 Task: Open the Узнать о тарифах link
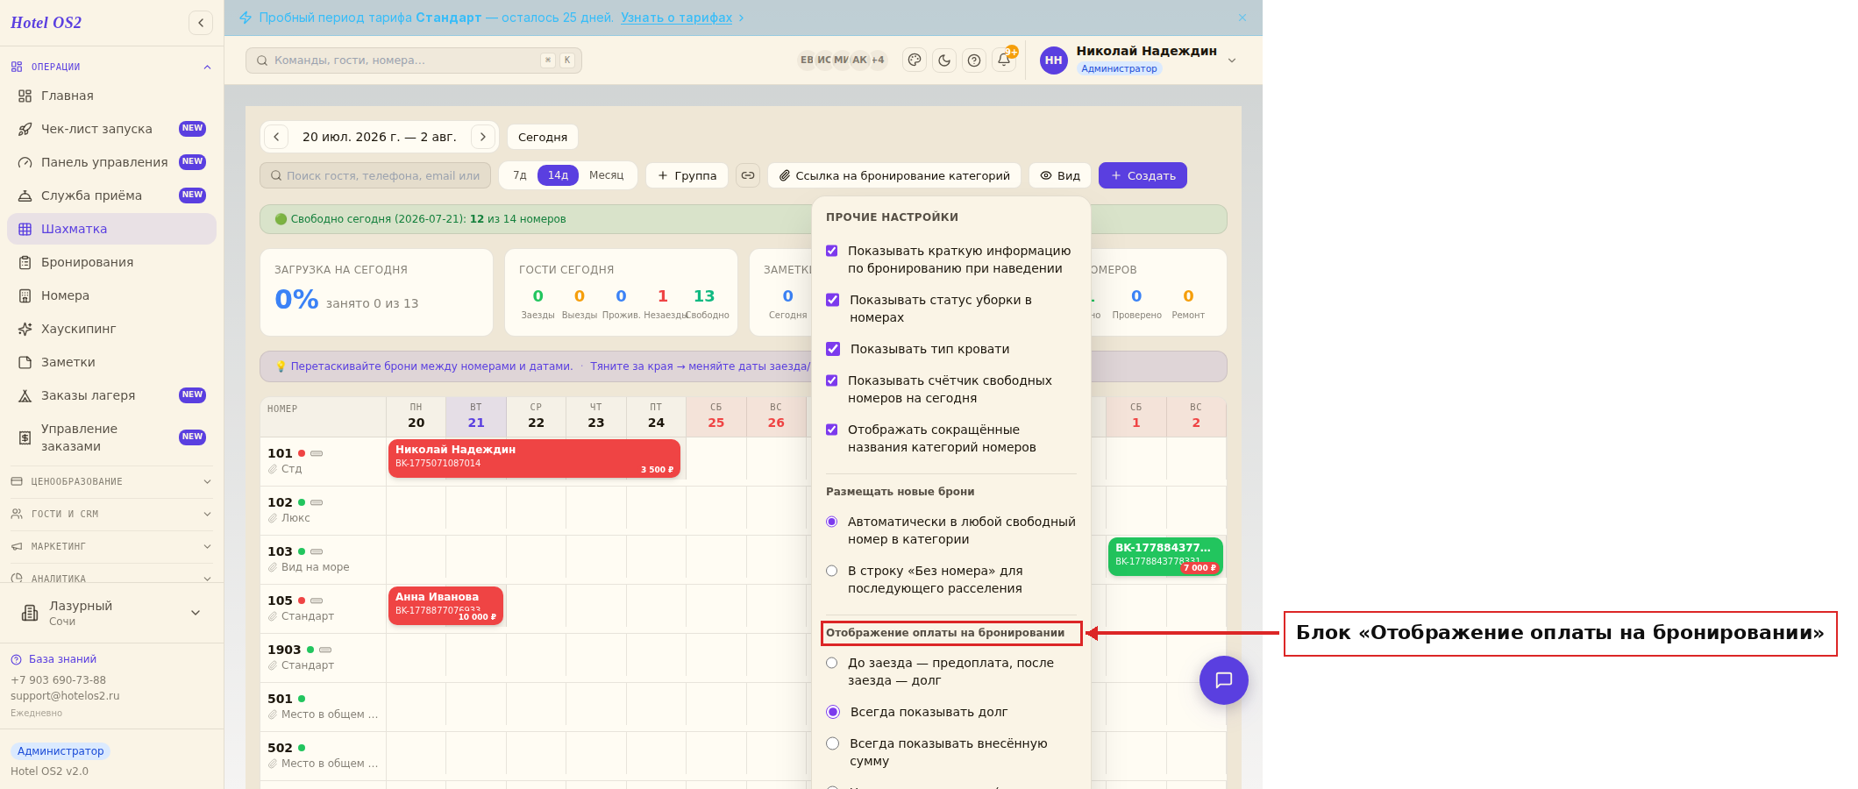pyautogui.click(x=676, y=18)
